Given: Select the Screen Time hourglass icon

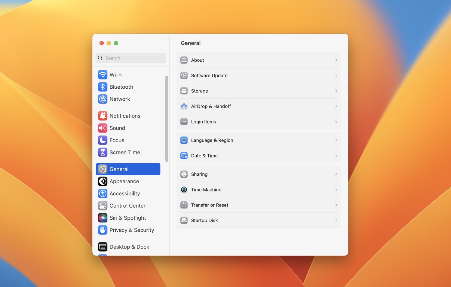Looking at the screenshot, I should tap(103, 152).
